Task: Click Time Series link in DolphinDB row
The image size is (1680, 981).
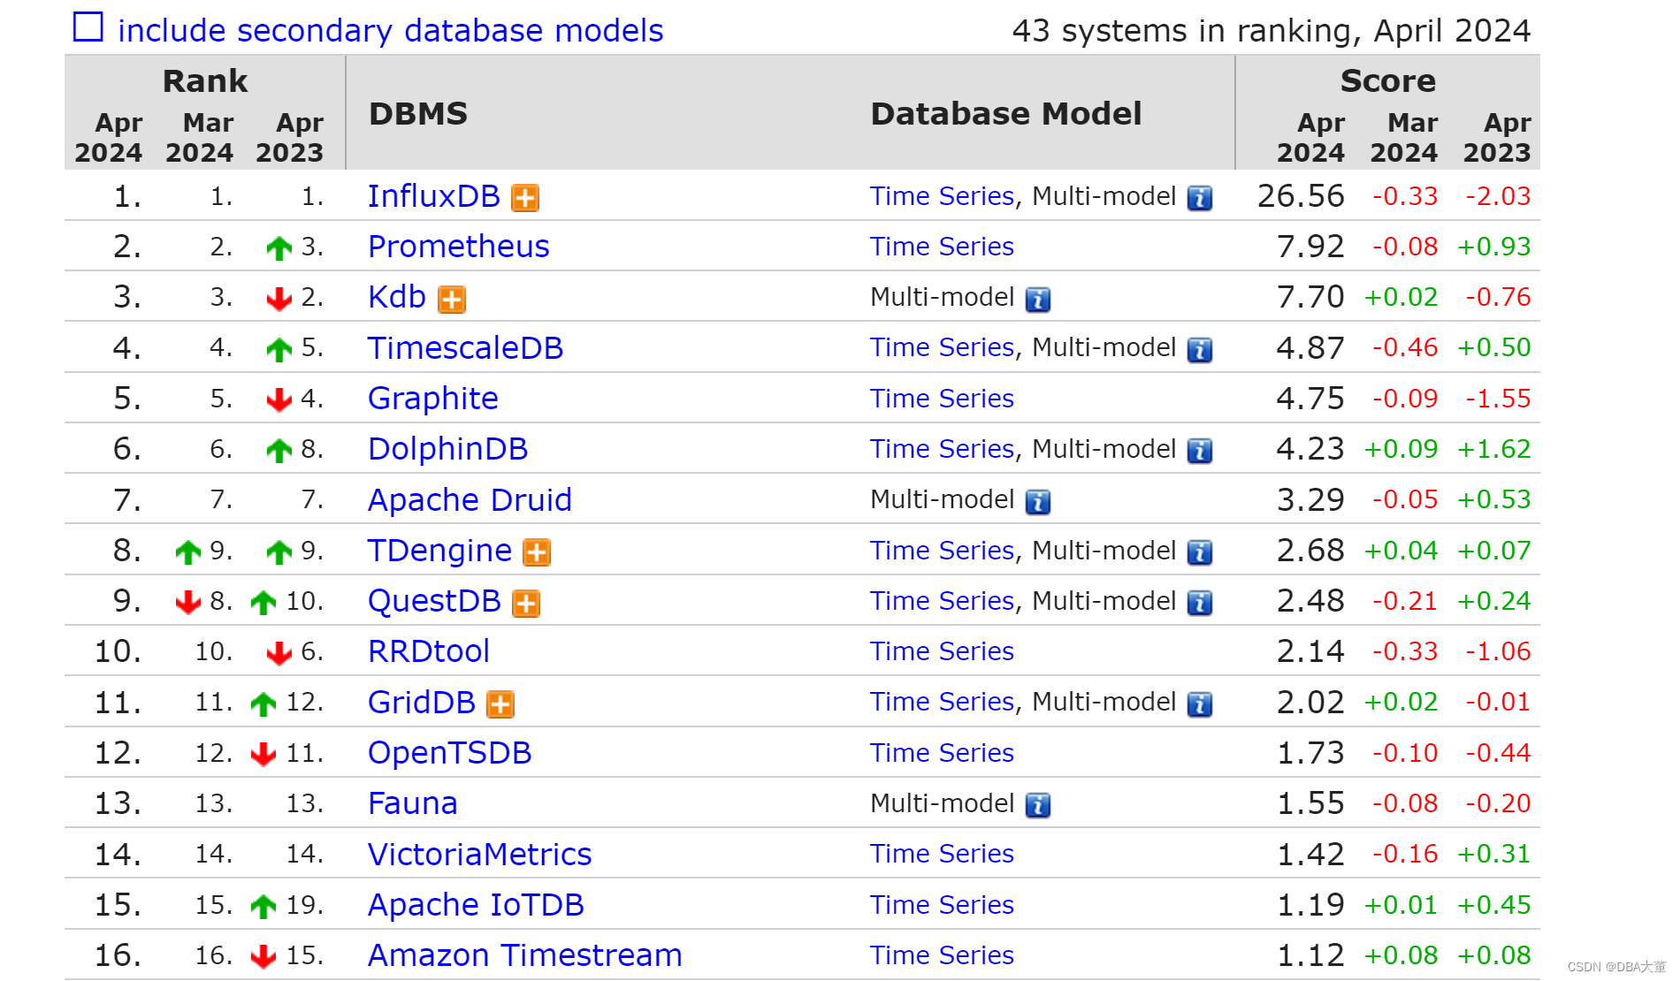Action: click(x=942, y=449)
